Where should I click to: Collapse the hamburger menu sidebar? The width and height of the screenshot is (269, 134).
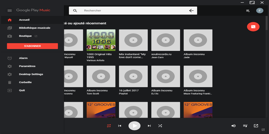pos(10,11)
